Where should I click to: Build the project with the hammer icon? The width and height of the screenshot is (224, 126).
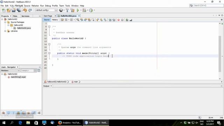point(67,10)
